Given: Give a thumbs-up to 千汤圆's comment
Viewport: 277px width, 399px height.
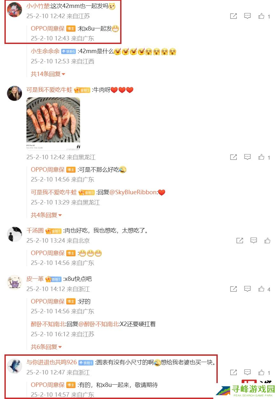Looking at the screenshot, I should [x=267, y=240].
